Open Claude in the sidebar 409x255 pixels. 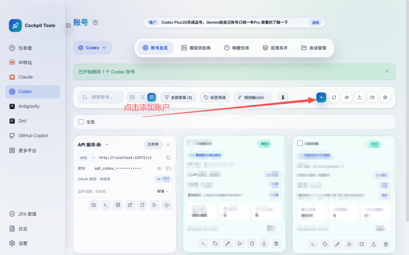(33, 77)
